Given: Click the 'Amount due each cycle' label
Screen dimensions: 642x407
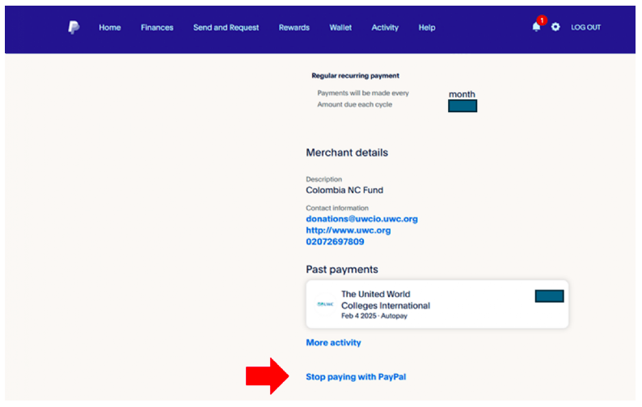Looking at the screenshot, I should click(355, 105).
